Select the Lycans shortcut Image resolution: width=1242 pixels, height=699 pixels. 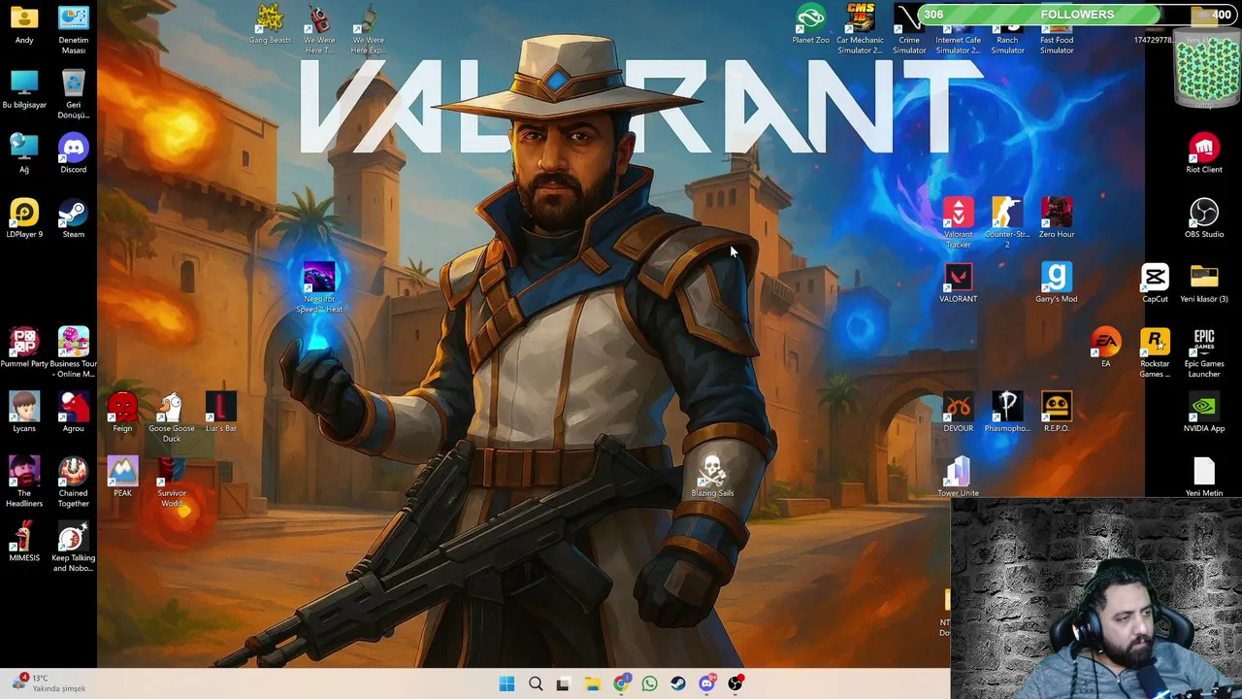click(24, 414)
